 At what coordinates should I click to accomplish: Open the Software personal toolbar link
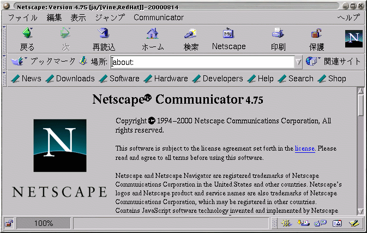point(119,79)
